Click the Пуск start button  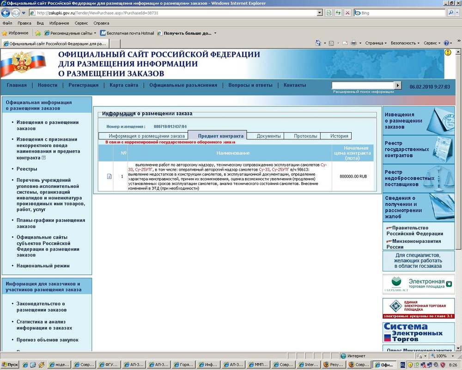click(10, 365)
